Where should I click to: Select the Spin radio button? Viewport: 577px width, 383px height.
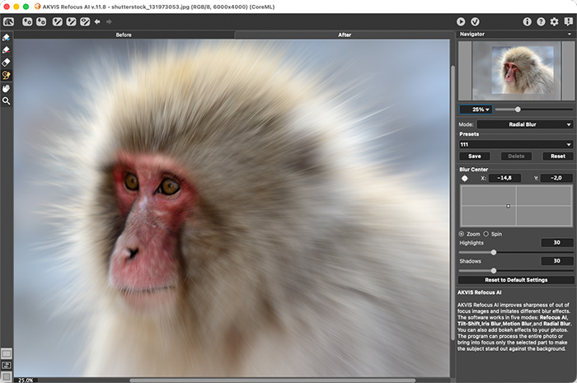[486, 234]
